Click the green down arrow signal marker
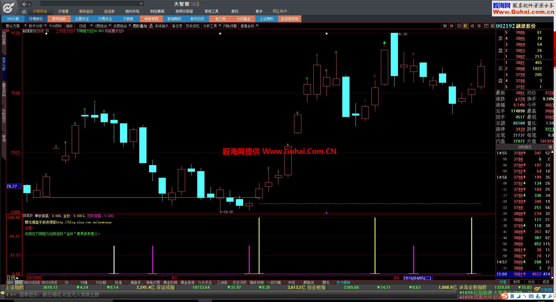556x302 pixels. 384,43
